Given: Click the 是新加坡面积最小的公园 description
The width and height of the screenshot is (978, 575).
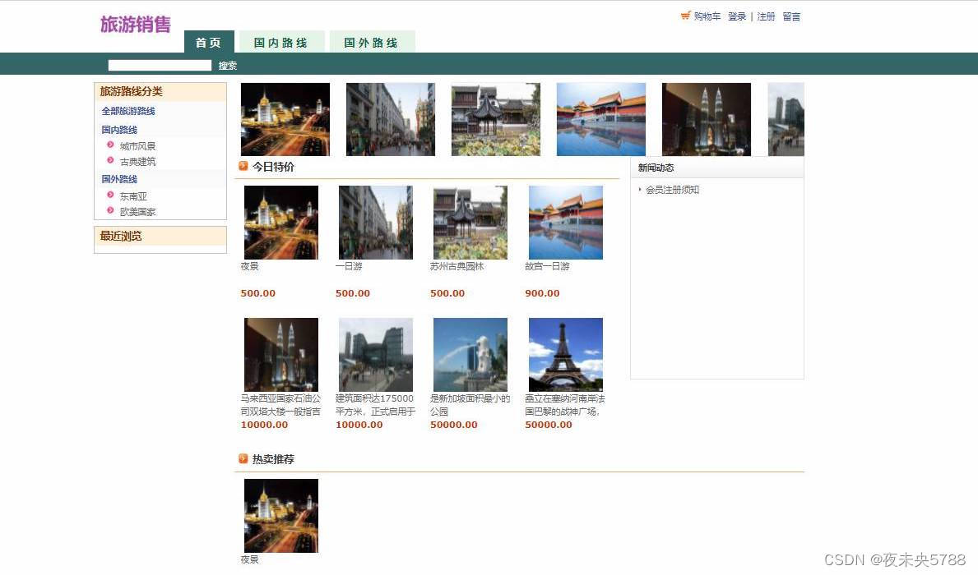Looking at the screenshot, I should [470, 405].
